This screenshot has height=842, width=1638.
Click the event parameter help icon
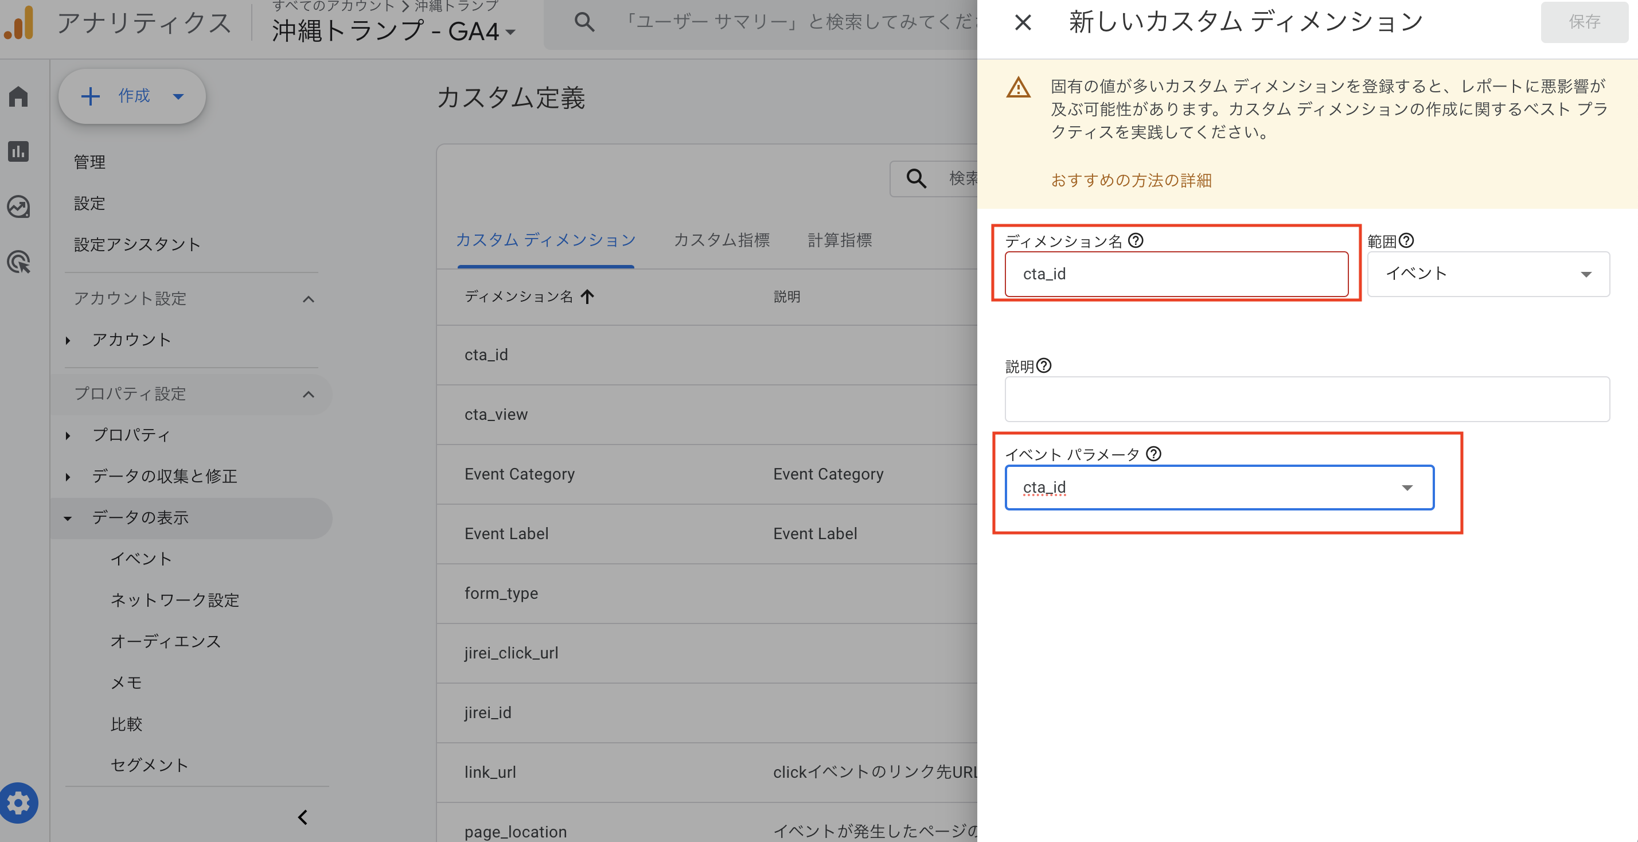point(1153,454)
